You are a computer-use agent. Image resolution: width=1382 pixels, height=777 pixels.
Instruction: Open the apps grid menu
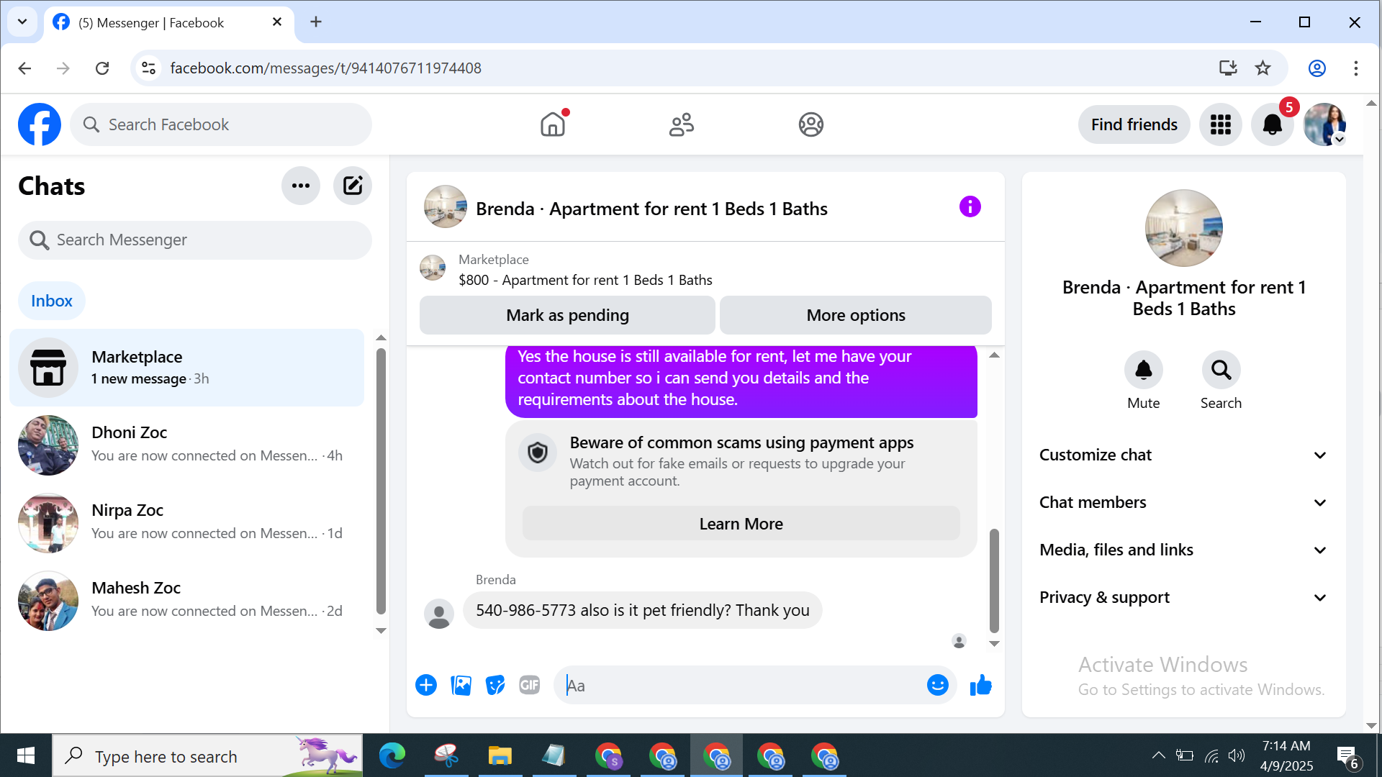coord(1221,124)
